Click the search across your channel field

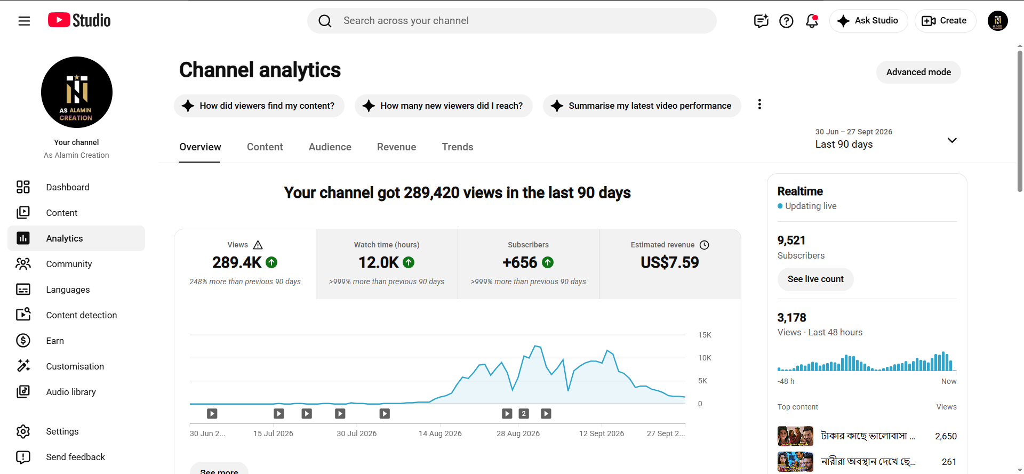(x=512, y=21)
